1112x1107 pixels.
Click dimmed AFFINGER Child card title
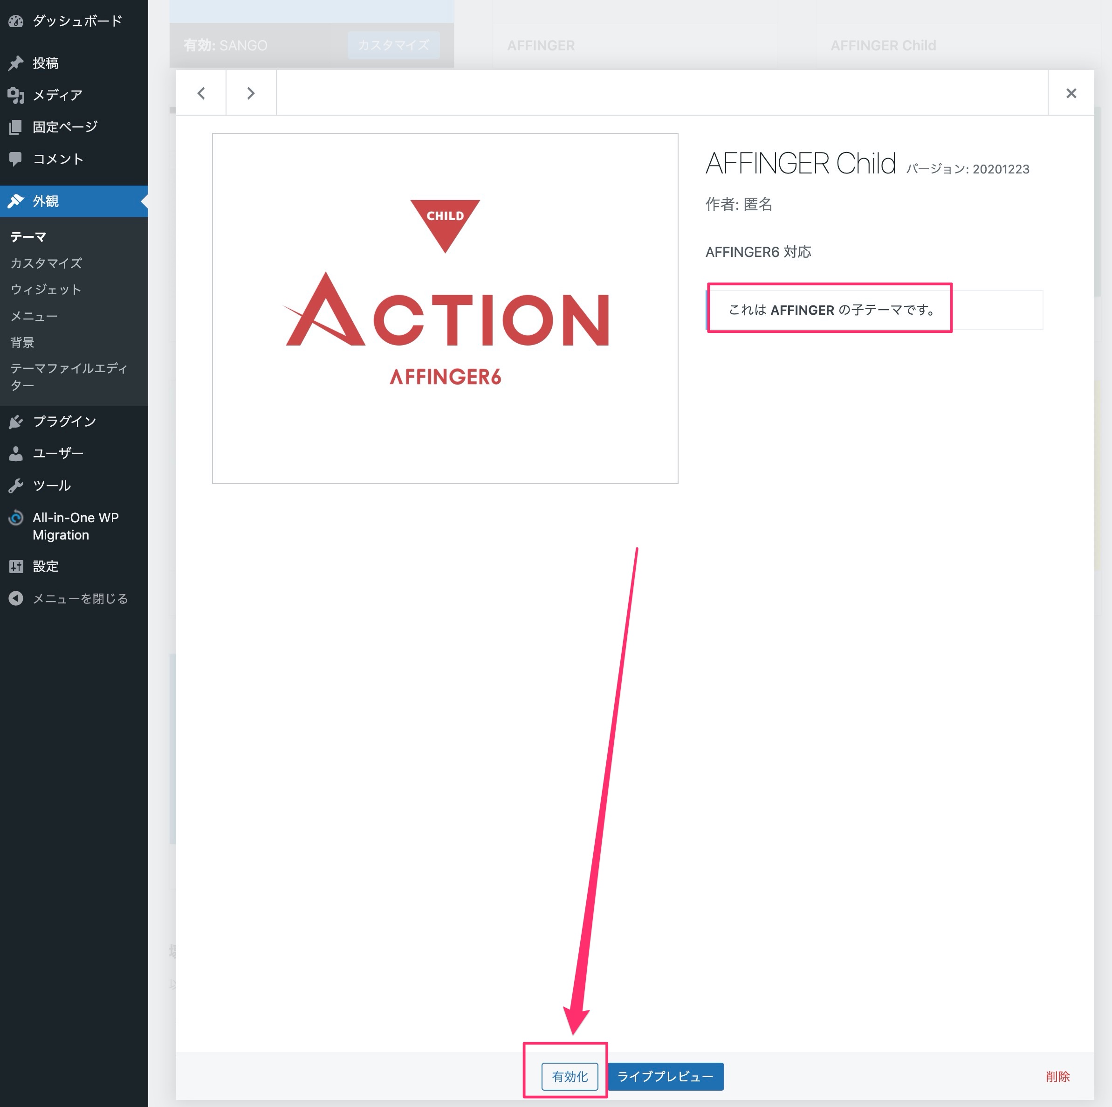tap(883, 46)
